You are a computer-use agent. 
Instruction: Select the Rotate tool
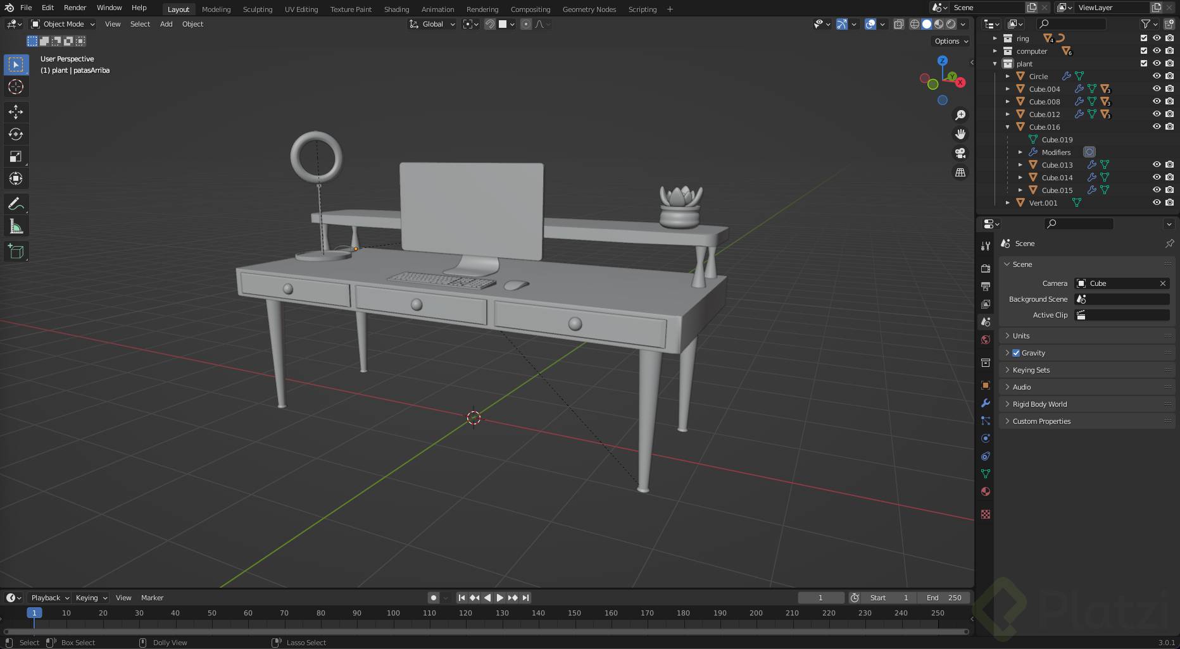pos(16,134)
